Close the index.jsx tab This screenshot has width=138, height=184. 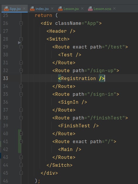point(52,8)
